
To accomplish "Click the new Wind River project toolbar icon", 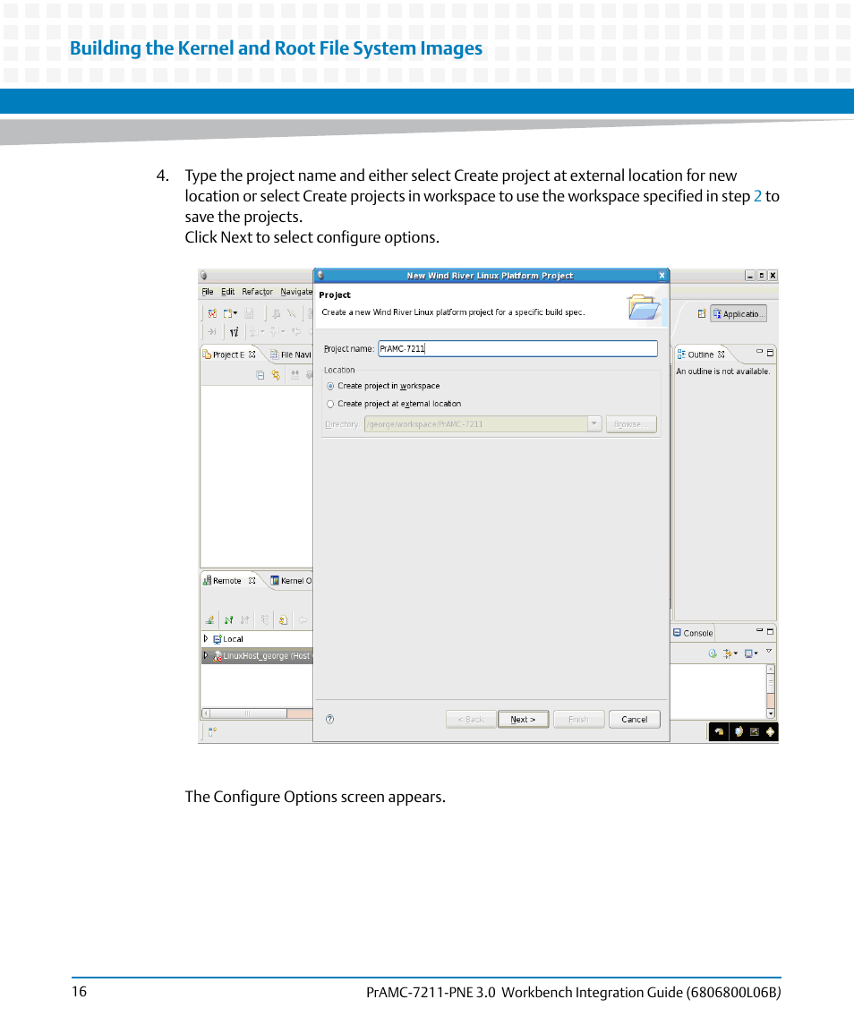I will 212,314.
